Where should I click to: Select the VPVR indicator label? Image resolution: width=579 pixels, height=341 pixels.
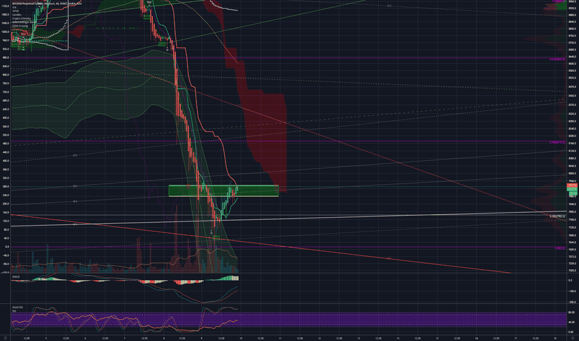16,11
